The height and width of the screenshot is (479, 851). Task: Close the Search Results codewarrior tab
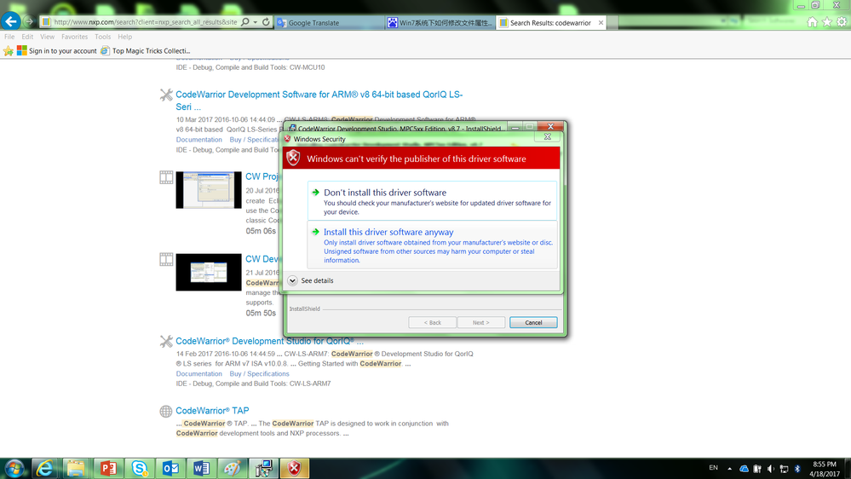pos(601,23)
